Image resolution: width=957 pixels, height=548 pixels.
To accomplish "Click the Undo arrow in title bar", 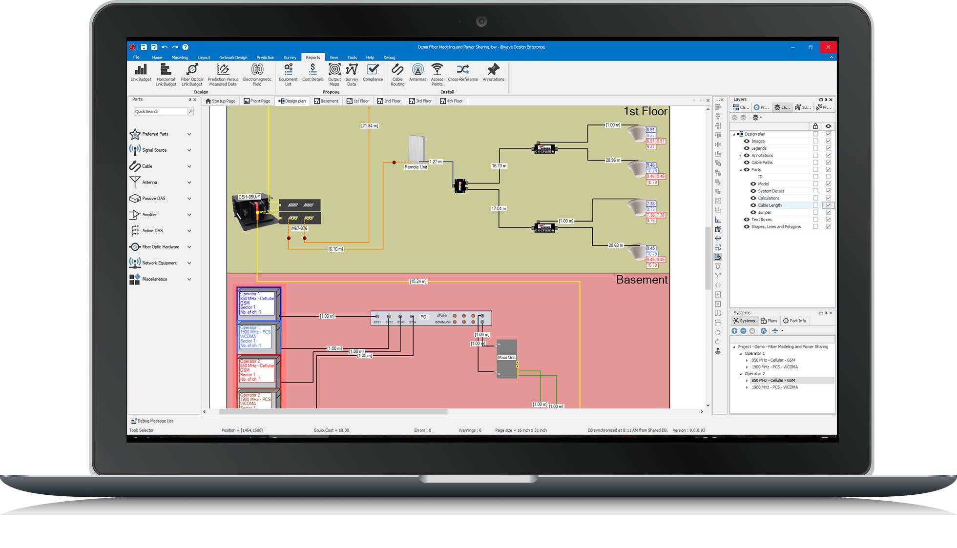I will [x=165, y=47].
